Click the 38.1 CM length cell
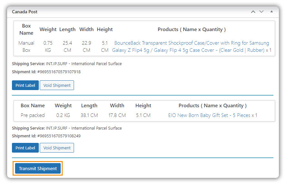 click(89, 115)
